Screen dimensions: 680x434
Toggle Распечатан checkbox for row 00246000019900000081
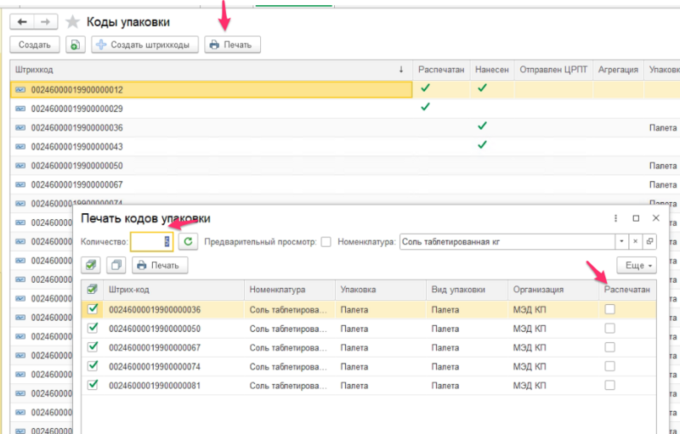[609, 385]
